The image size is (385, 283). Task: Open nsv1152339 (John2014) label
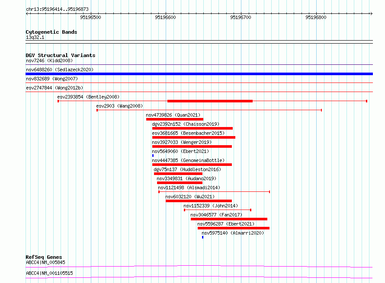tap(211, 206)
